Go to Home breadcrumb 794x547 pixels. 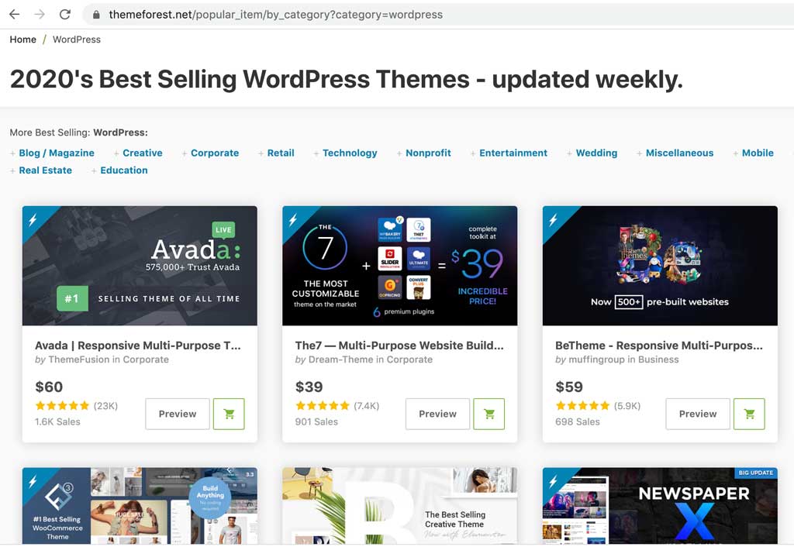click(x=22, y=40)
